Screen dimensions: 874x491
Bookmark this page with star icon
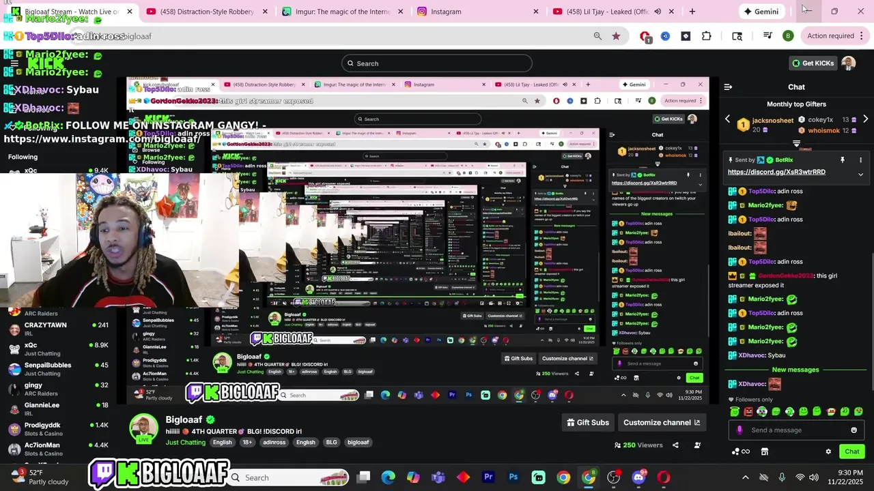616,36
